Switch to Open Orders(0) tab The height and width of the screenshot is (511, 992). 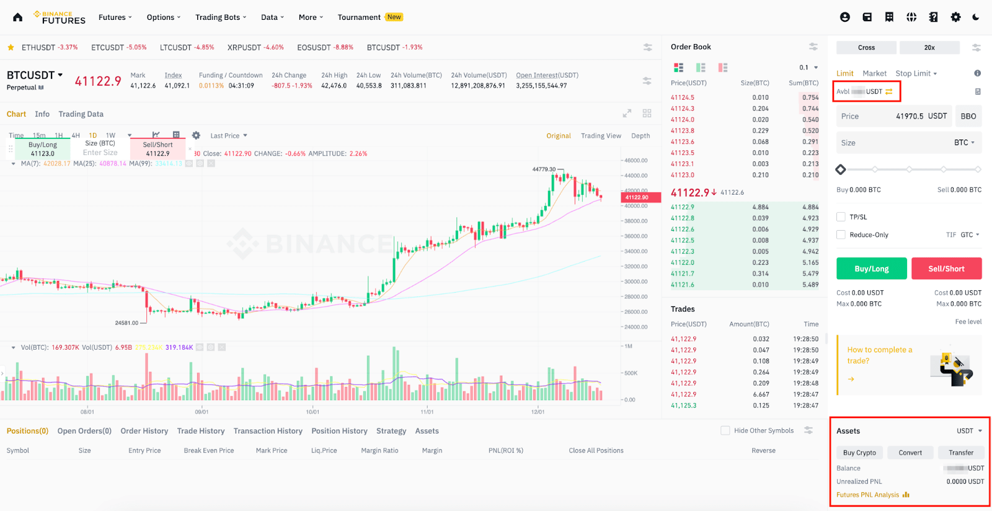84,431
